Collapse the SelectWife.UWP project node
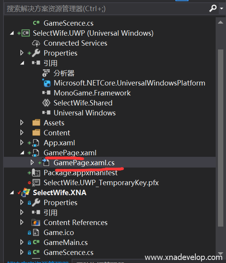 click(x=12, y=33)
